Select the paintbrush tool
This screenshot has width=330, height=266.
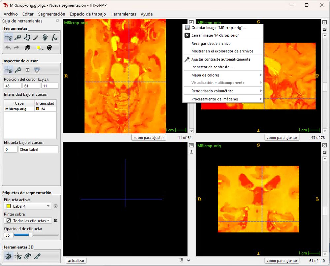pyautogui.click(x=36, y=38)
